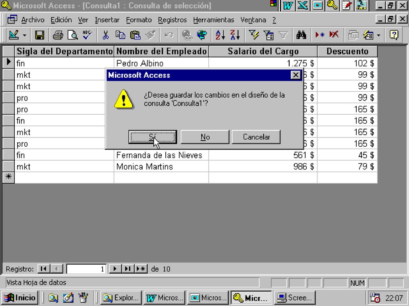Viewport: 409px width, 306px height.
Task: Close the Microsoft Access dialog
Action: 296,75
